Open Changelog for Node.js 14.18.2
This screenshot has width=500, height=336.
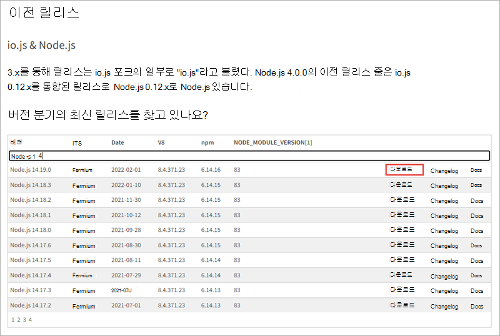(444, 201)
